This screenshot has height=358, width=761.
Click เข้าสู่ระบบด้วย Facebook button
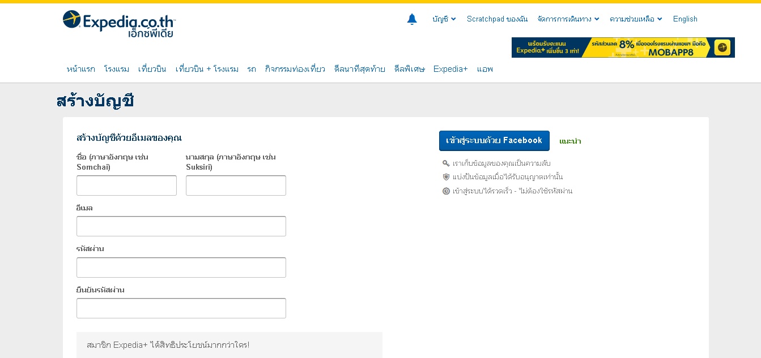click(x=494, y=141)
